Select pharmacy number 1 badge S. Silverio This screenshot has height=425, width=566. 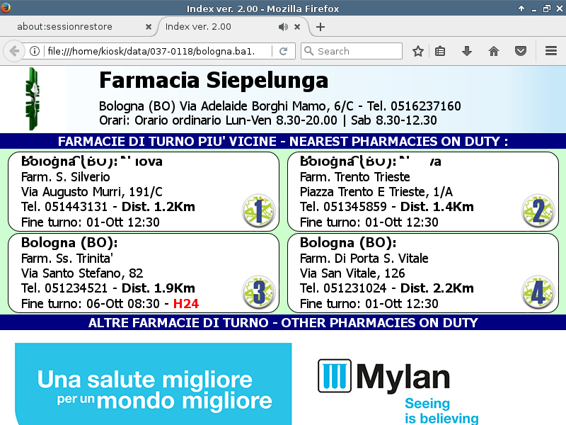click(258, 211)
